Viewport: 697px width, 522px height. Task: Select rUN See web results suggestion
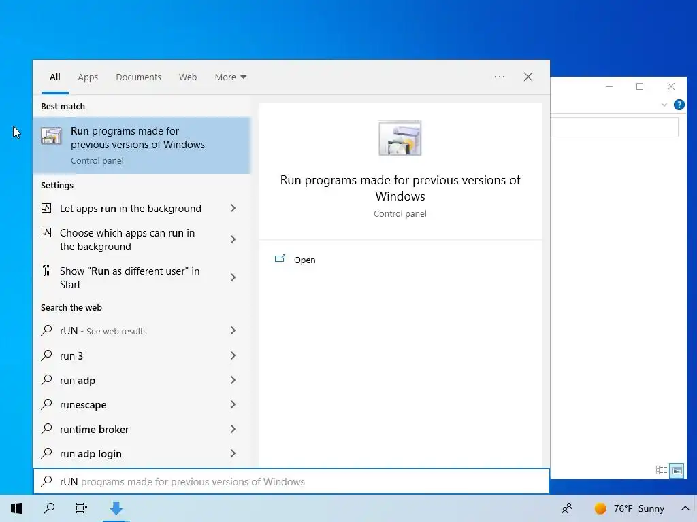pos(103,331)
